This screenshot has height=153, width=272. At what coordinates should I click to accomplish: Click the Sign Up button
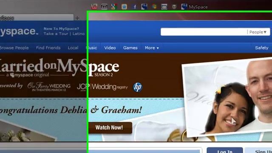[258, 150]
